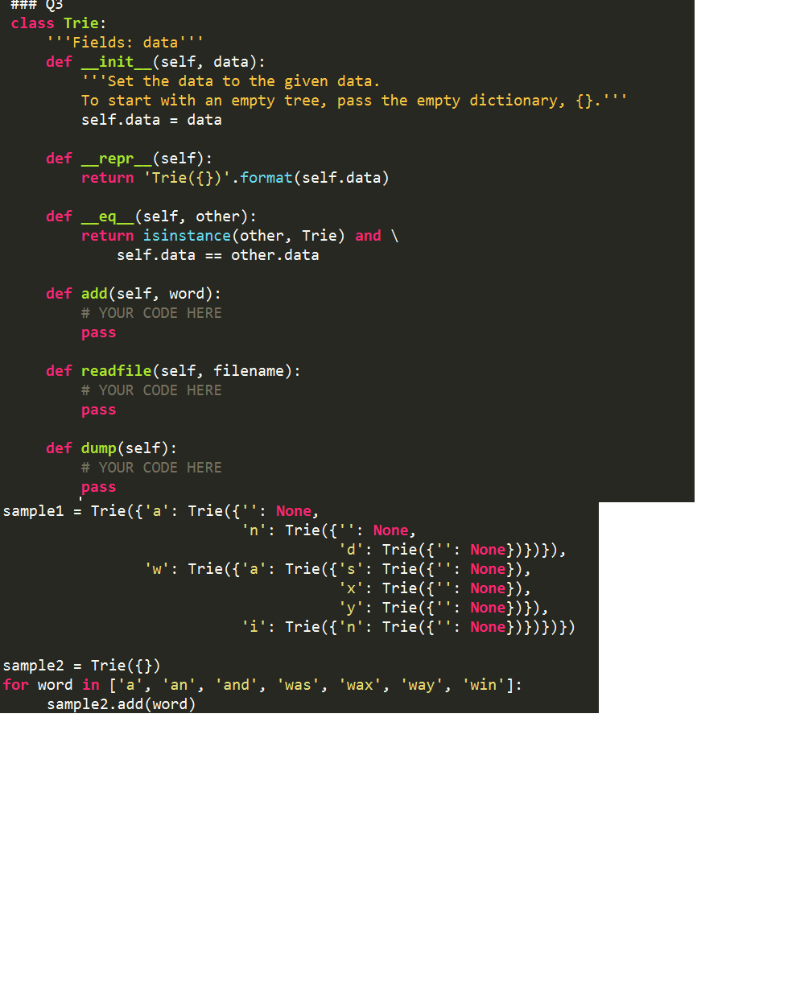Viewport: 796px width, 986px height.
Task: Click the None value after 'd' key
Action: tap(488, 549)
